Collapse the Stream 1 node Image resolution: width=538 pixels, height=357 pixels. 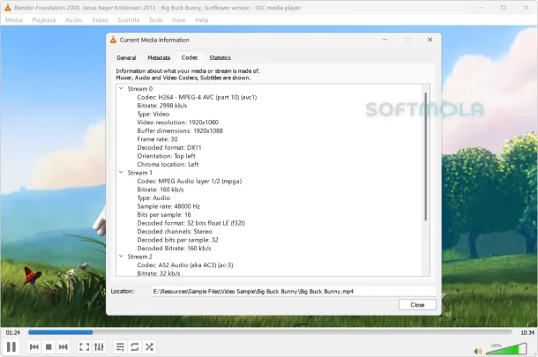(x=121, y=173)
